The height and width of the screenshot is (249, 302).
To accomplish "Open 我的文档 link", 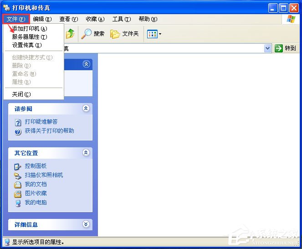I will point(36,184).
